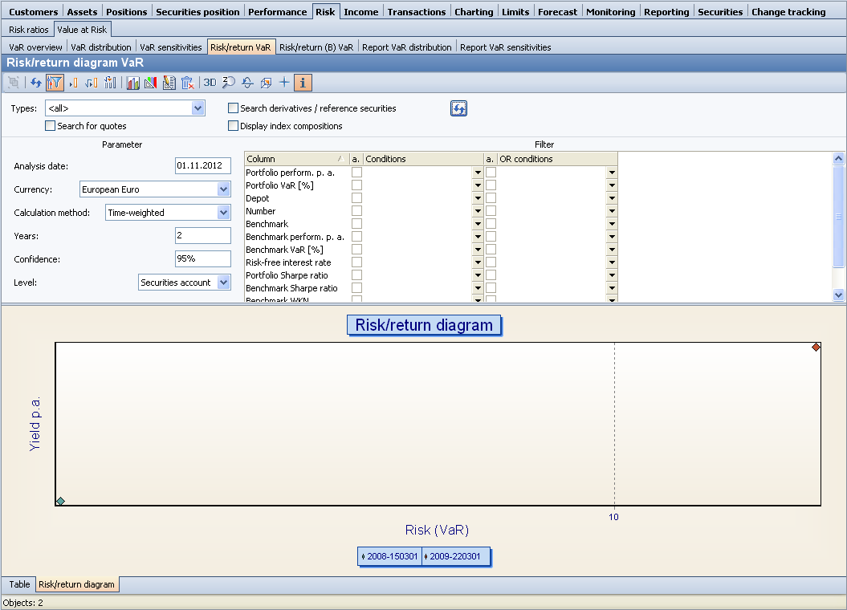Enable the Search for quotes checkbox
The width and height of the screenshot is (847, 610).
point(51,126)
